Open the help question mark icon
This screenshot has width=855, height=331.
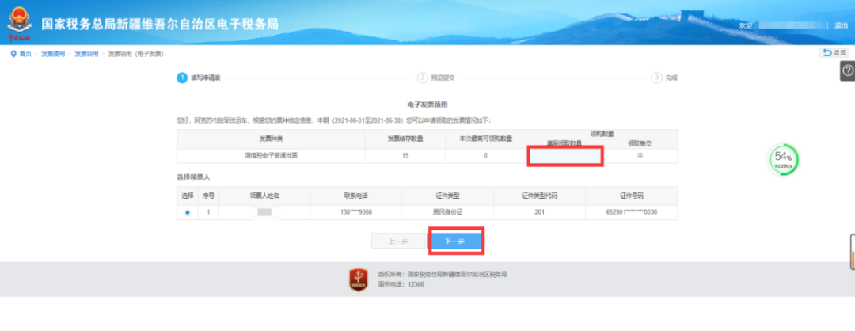847,71
